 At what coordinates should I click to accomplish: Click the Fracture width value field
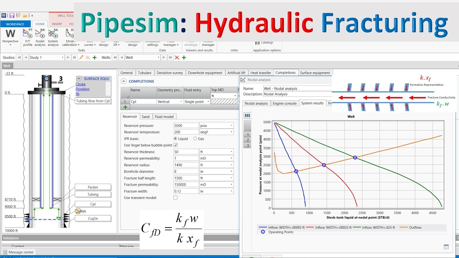click(186, 191)
